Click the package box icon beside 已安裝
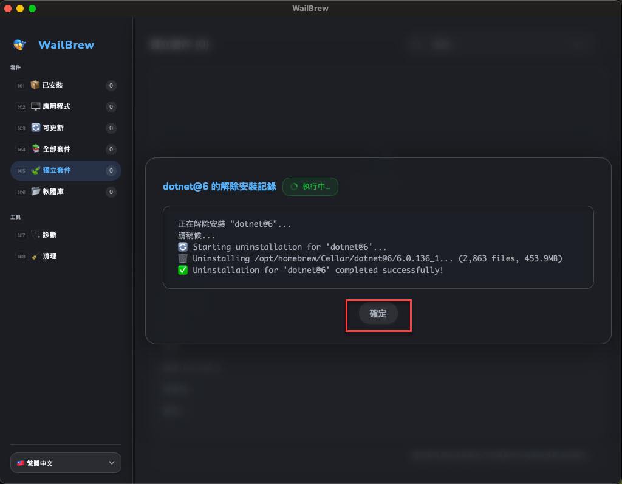The image size is (622, 484). pos(35,85)
